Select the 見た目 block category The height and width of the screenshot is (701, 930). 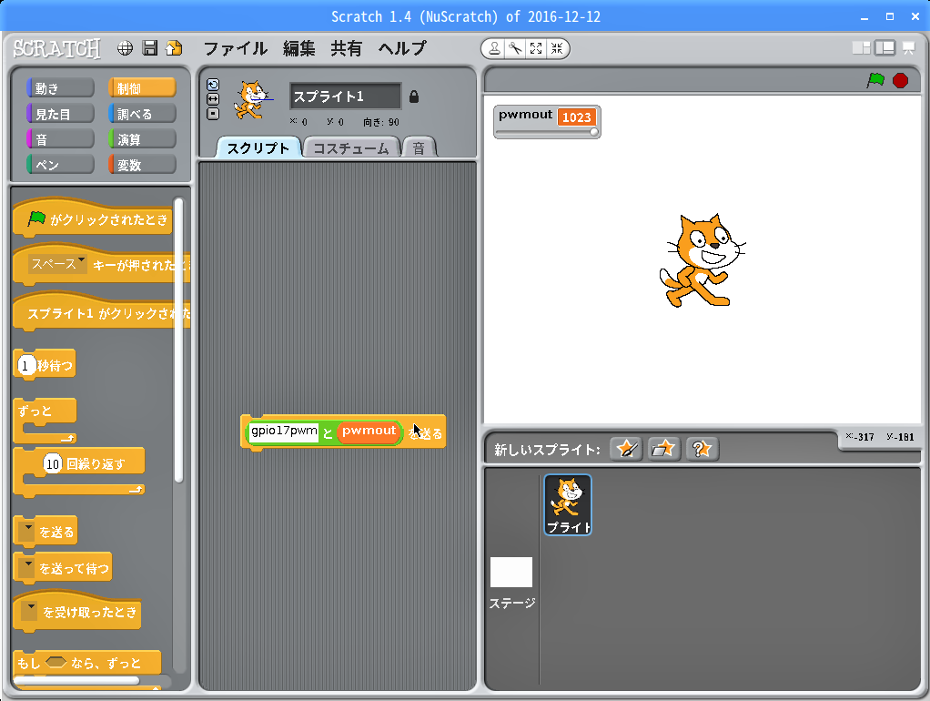click(60, 114)
